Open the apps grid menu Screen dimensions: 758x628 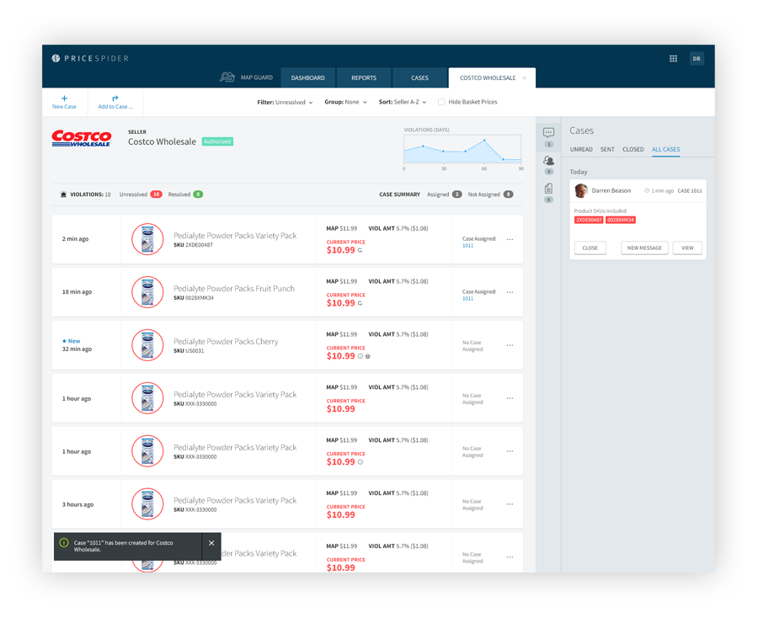[673, 58]
